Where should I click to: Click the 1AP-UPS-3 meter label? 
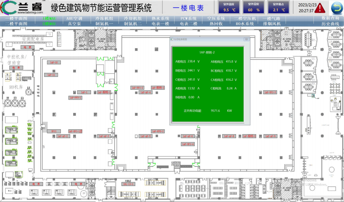[270, 92]
